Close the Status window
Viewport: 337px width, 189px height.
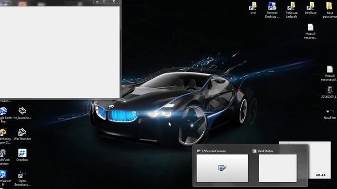pos(114,2)
